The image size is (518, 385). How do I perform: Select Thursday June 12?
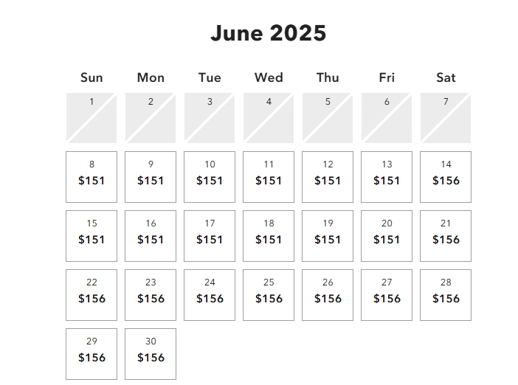(x=328, y=177)
